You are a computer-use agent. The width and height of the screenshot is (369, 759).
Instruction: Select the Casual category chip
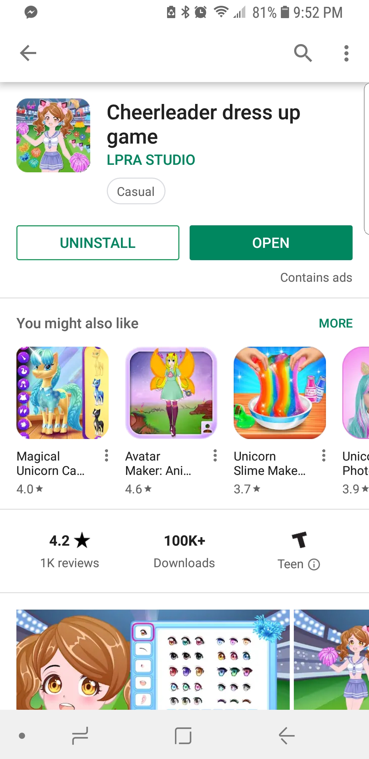(136, 191)
